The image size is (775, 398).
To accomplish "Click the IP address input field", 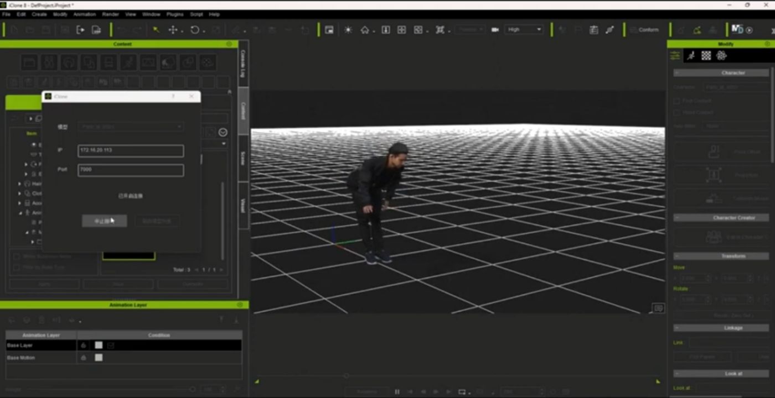I will pos(131,151).
